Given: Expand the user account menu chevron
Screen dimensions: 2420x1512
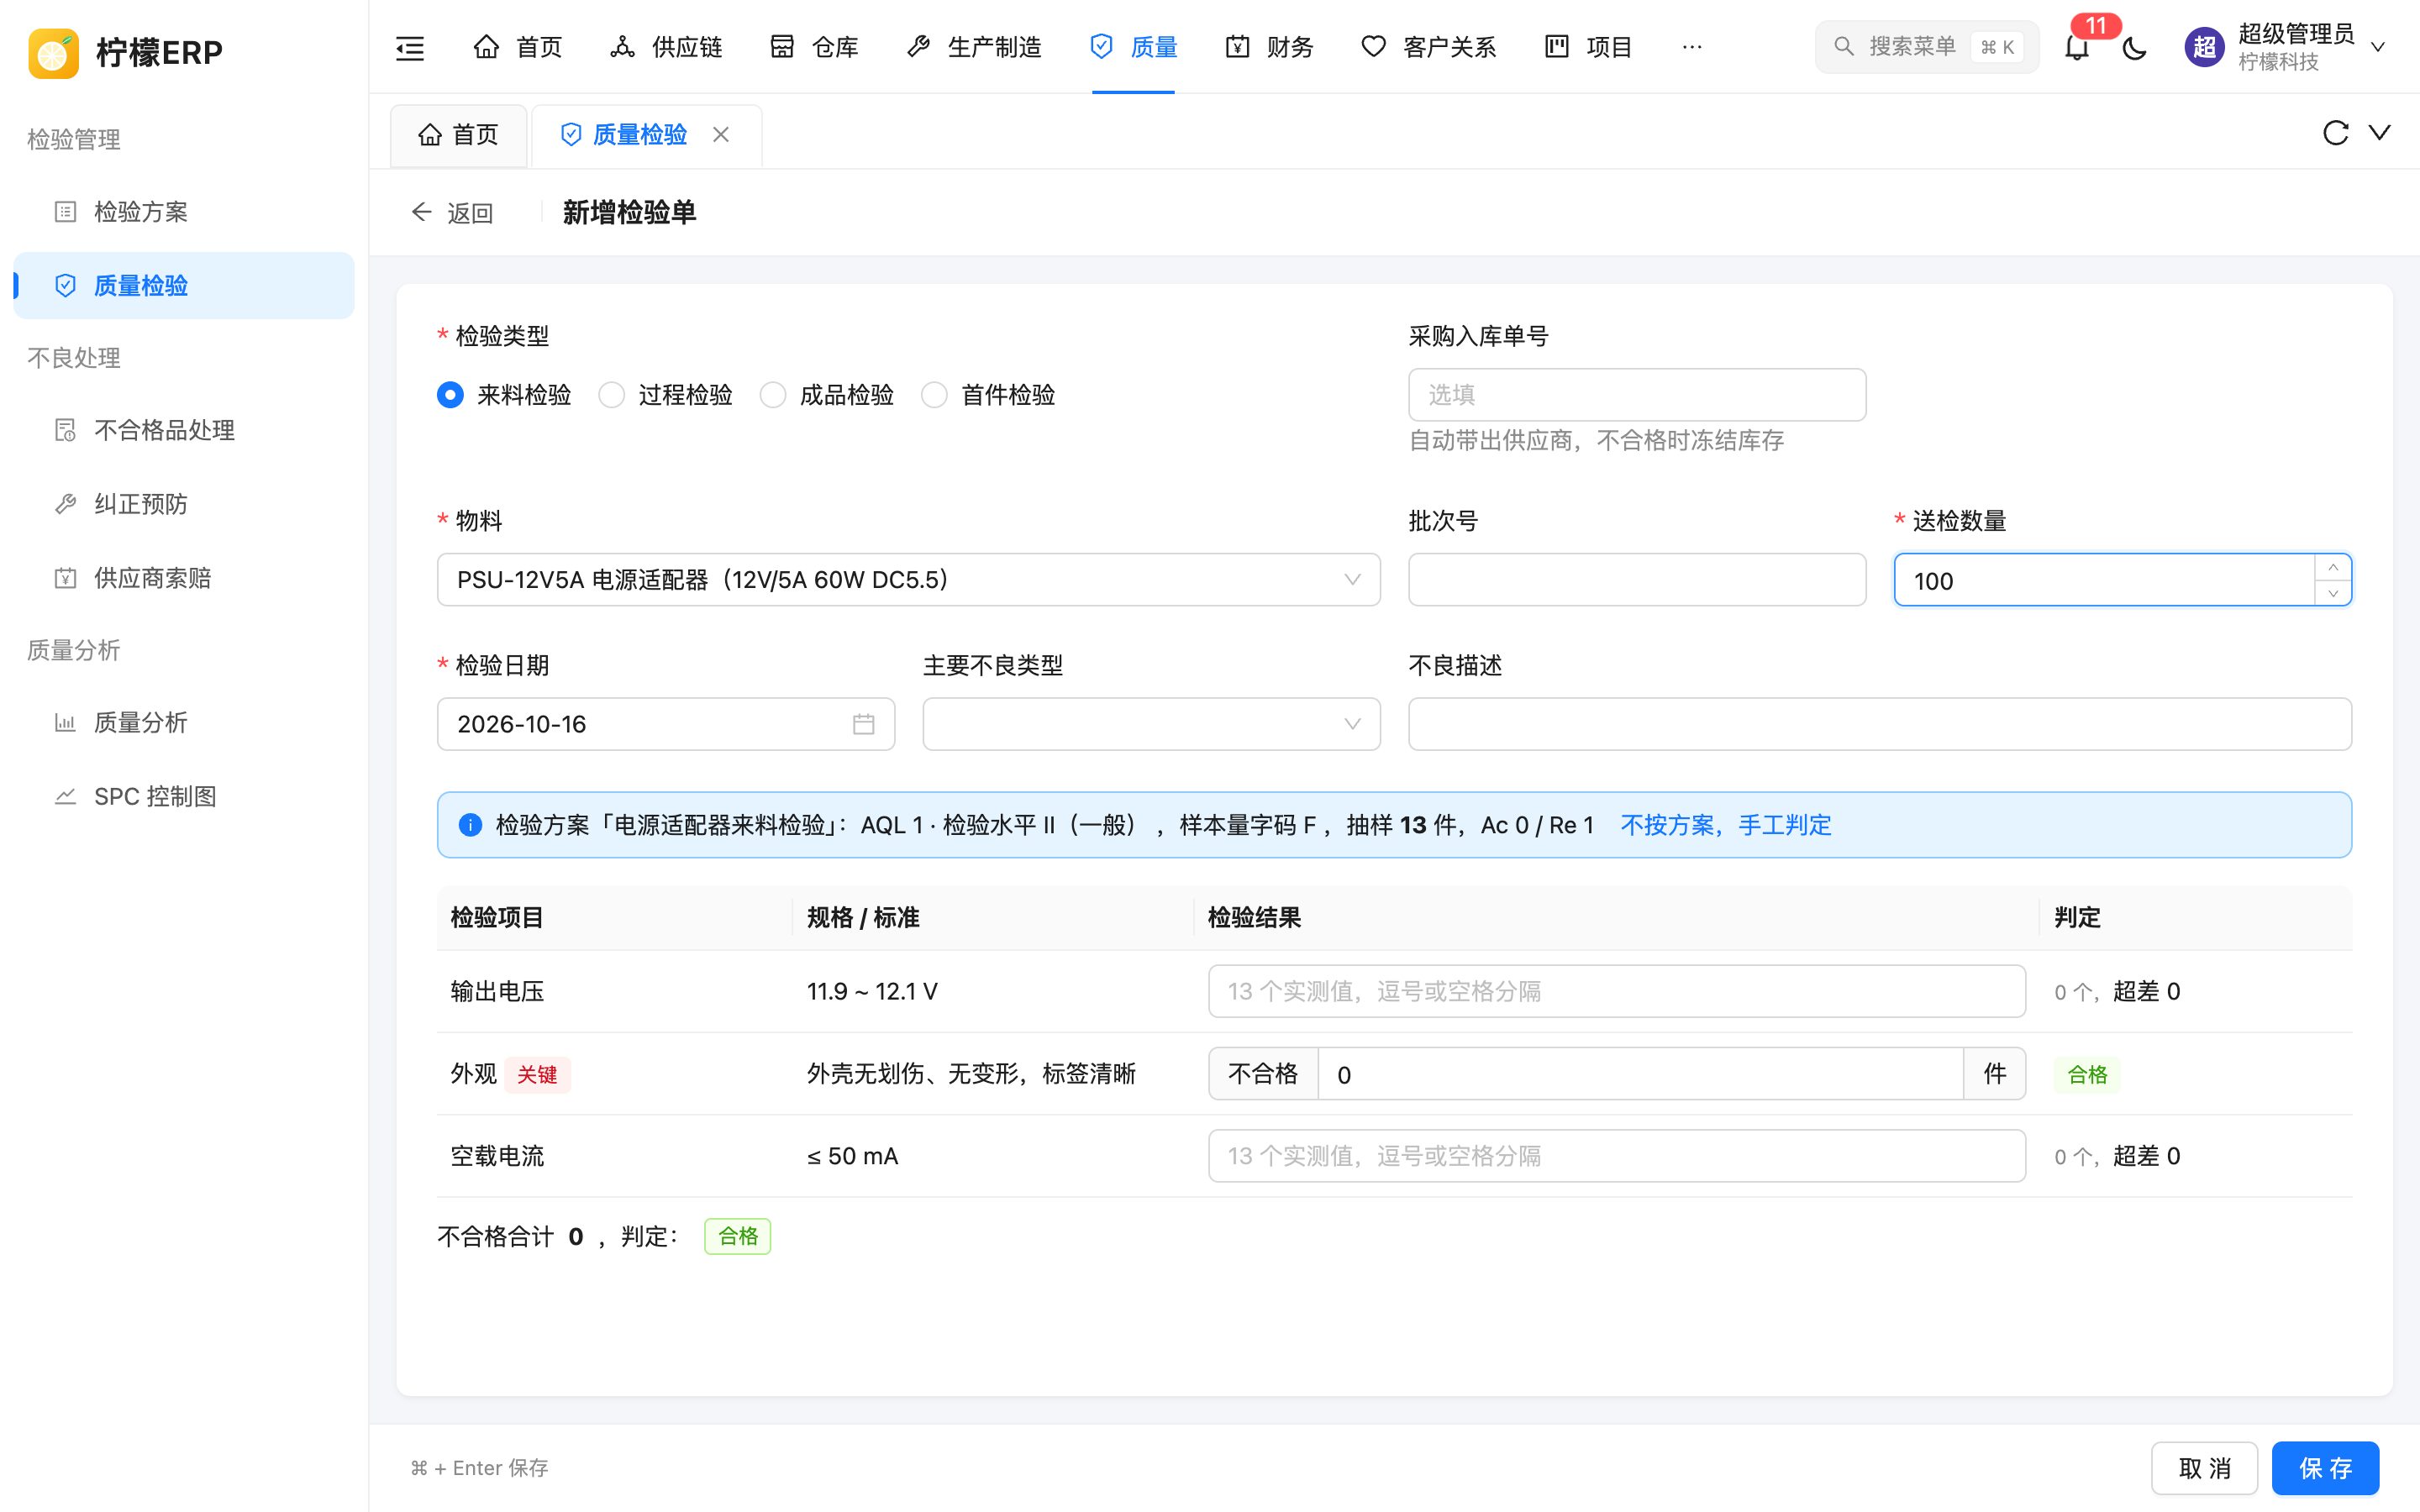Looking at the screenshot, I should (2379, 47).
